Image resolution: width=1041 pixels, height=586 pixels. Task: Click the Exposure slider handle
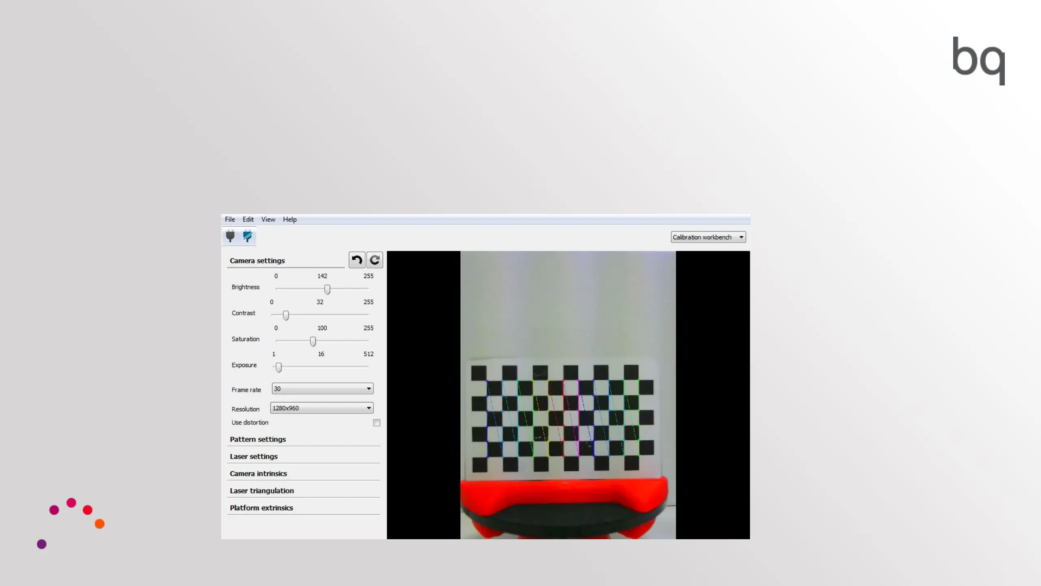coord(279,367)
